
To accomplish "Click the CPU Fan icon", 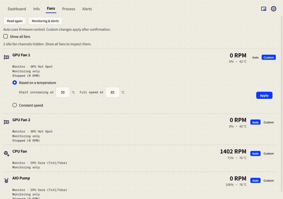I will [x=7, y=153].
